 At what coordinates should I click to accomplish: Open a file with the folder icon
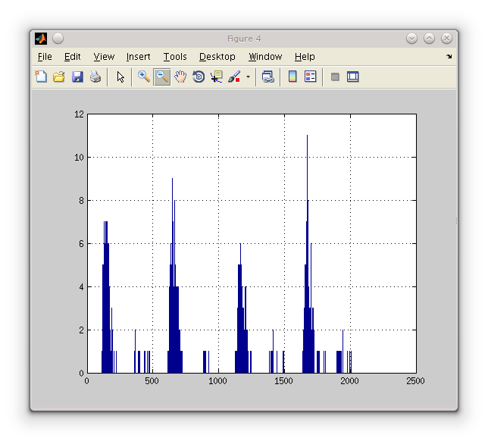pos(59,77)
